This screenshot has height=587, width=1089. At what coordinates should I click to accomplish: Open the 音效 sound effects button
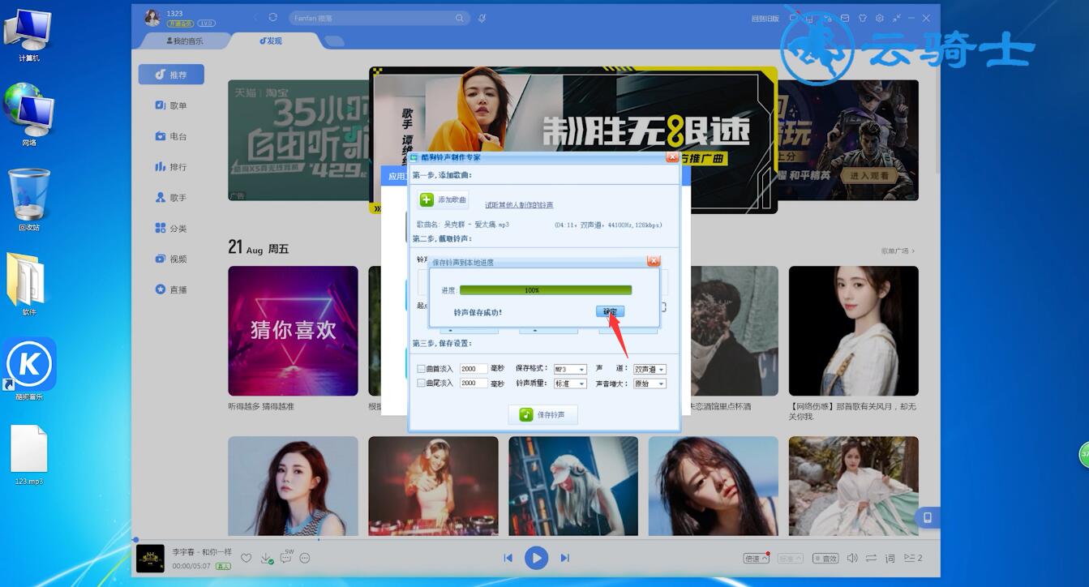click(825, 558)
